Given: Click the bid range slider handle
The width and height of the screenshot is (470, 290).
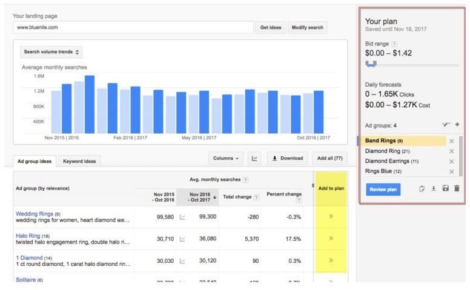Looking at the screenshot, I should 371,64.
